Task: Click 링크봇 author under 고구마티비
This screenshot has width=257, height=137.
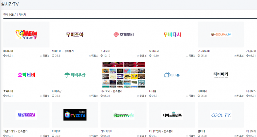Action: coord(240,56)
